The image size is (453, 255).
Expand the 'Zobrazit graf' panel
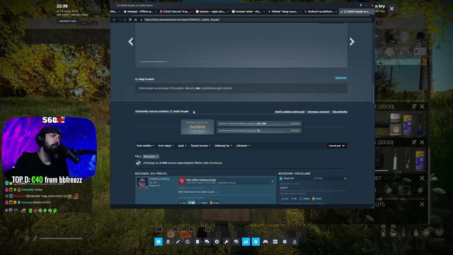(337, 146)
